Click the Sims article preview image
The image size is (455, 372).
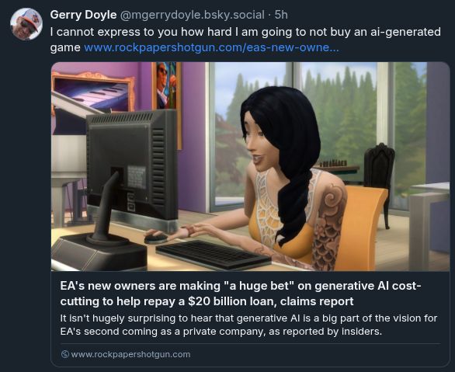[x=251, y=166]
